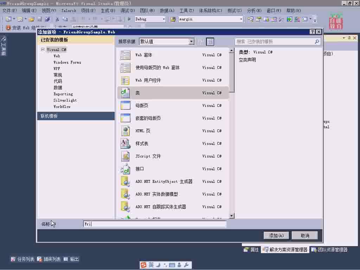
Task: Open the New Project button dropdown arrow
Action: [14, 19]
